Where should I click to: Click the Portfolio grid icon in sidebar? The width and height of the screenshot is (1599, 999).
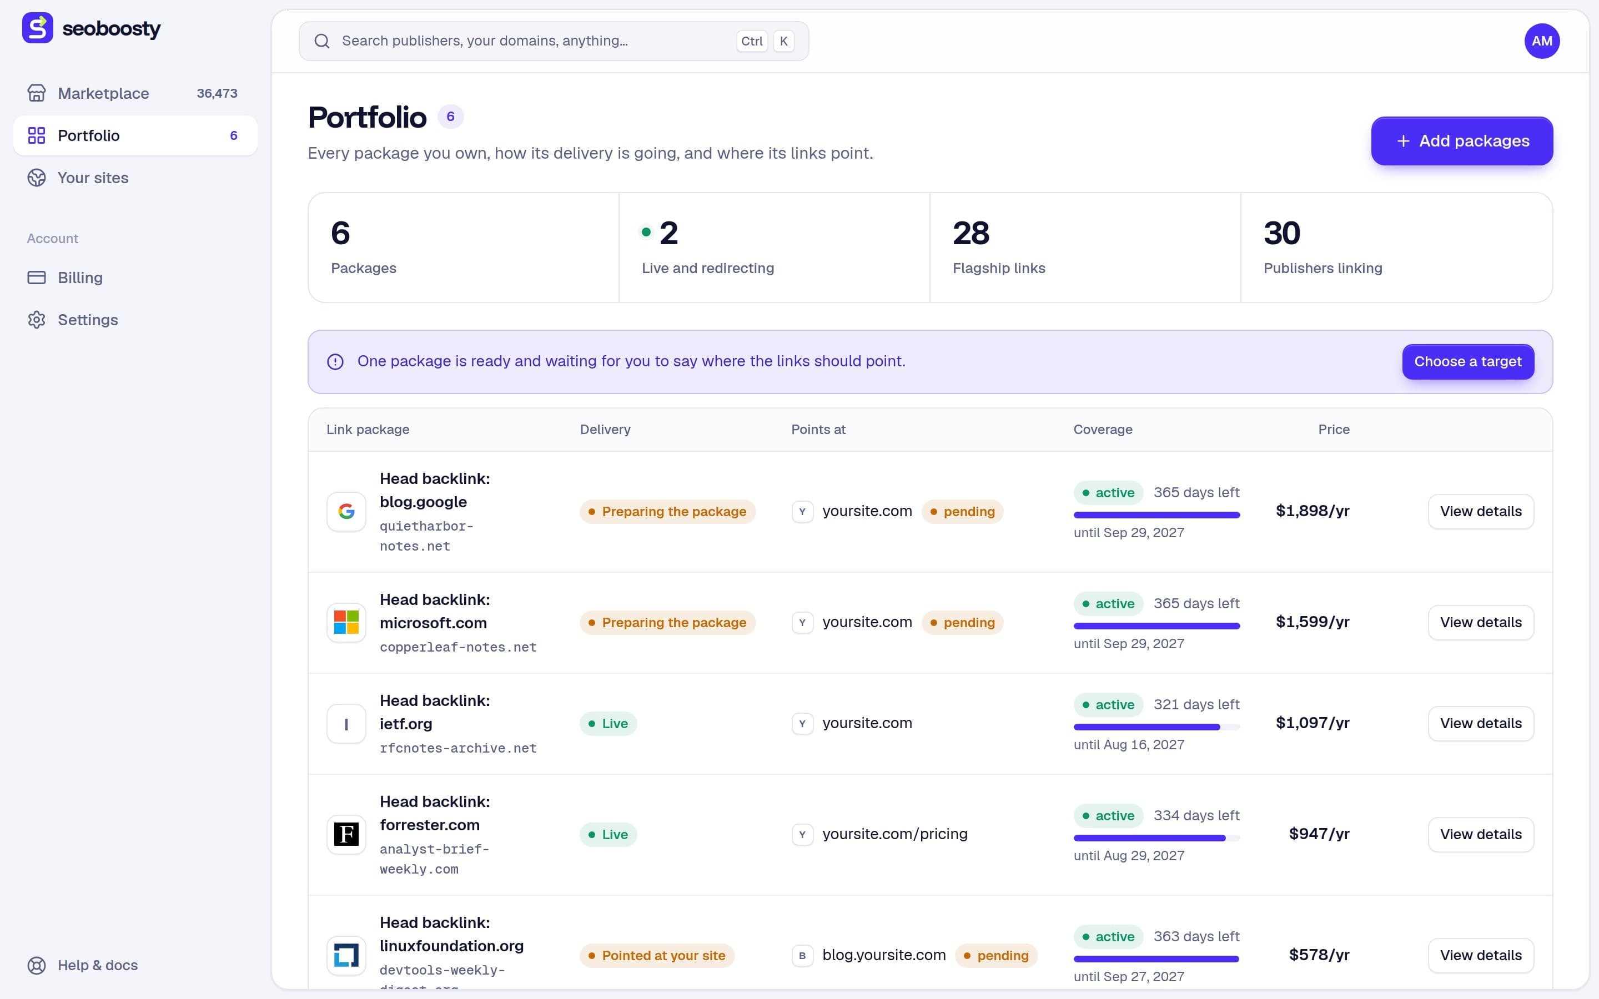[36, 135]
